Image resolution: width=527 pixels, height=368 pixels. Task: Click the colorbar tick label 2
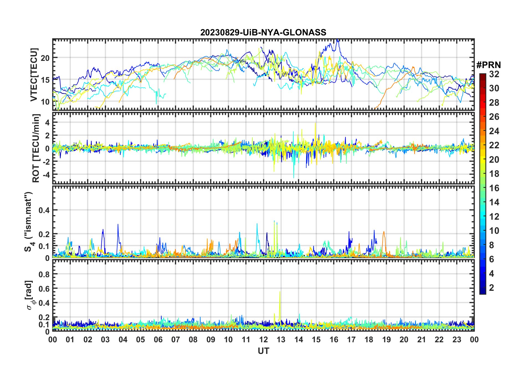pos(492,288)
